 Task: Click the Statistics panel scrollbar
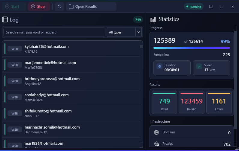pyautogui.click(x=235, y=86)
